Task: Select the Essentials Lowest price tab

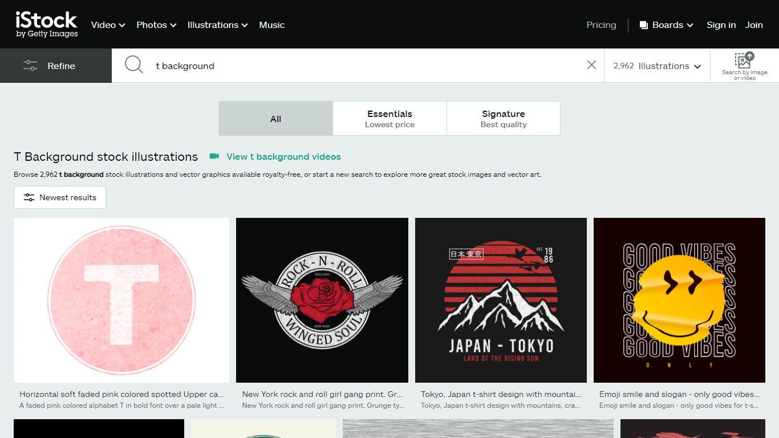Action: pos(389,119)
